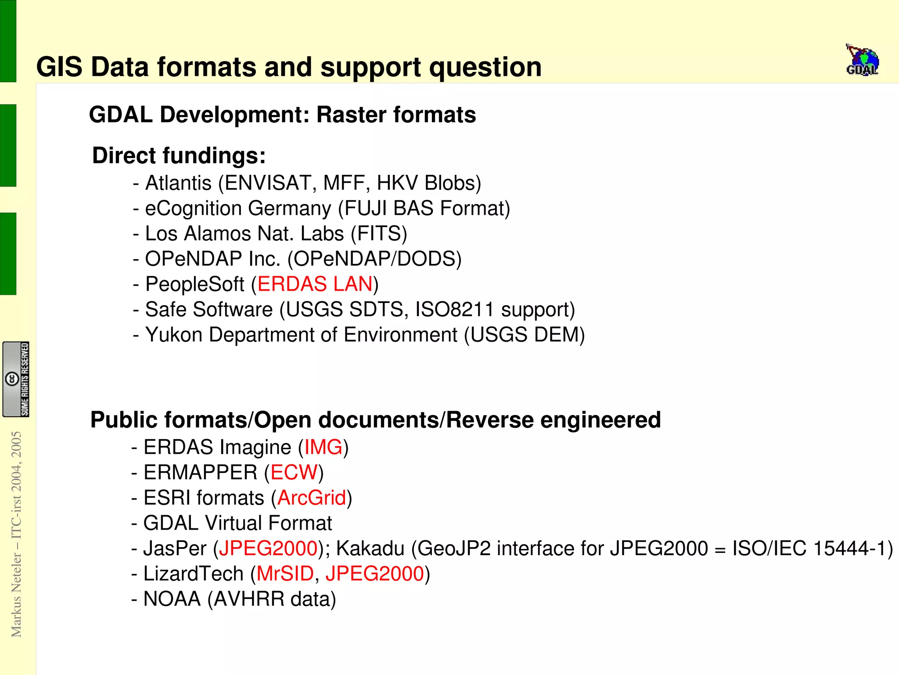Click the GDAL Virtual Format line
The height and width of the screenshot is (675, 899).
pyautogui.click(x=232, y=523)
